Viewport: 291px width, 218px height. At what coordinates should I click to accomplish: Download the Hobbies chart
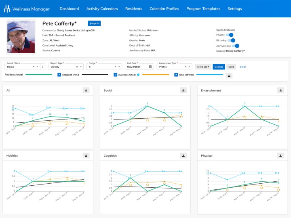tap(86, 155)
